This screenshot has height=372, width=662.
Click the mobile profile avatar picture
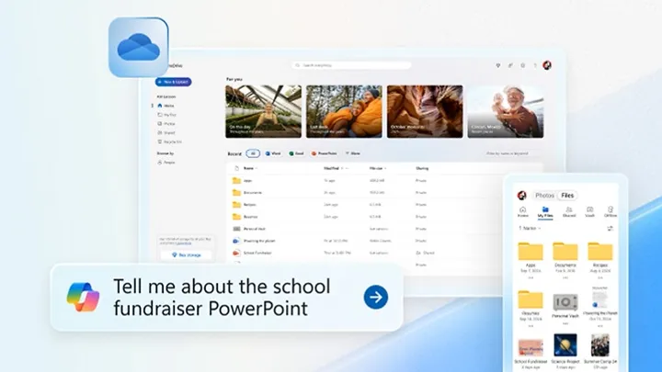click(x=521, y=195)
